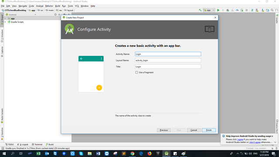Open the Edit menu

[x=8, y=6]
